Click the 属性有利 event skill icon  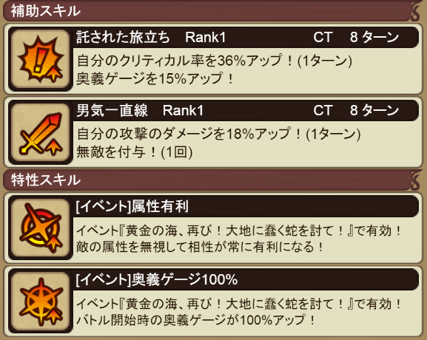click(40, 228)
